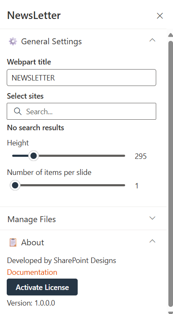The height and width of the screenshot is (314, 173).
Task: Click the magnifier icon in the Select sites box
Action: point(18,111)
